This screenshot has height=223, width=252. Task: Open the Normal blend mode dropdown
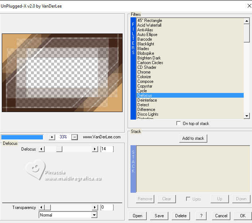coord(94,215)
